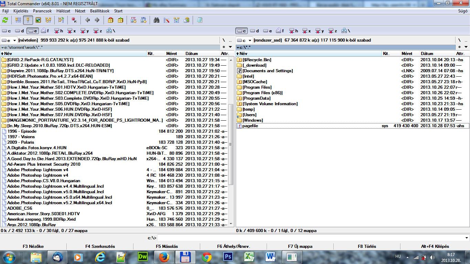The width and height of the screenshot is (470, 264).
Task: Open the right panel directory history dropdown arrow
Action: tap(466, 47)
